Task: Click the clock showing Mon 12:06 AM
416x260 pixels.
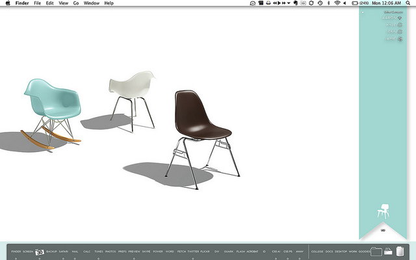Action: pos(386,3)
